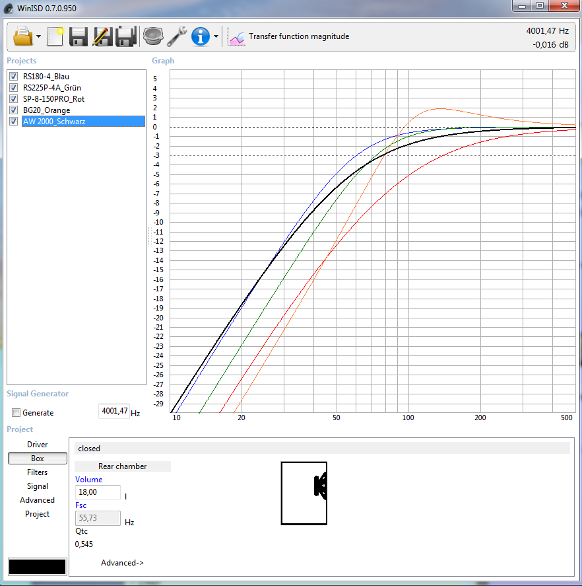Screen dimensions: 582x586
Task: Select the SP-8-150PRO_Rot project
Action: tap(53, 99)
